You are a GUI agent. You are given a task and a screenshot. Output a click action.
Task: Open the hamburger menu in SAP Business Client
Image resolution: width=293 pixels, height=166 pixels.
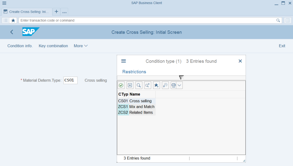pos(4,3)
